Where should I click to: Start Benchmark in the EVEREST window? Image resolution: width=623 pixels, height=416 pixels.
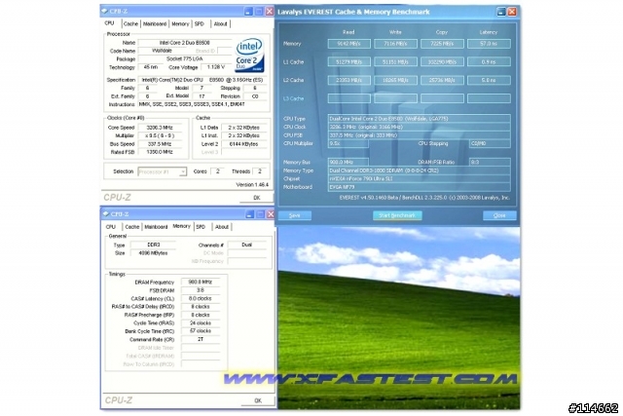point(397,215)
